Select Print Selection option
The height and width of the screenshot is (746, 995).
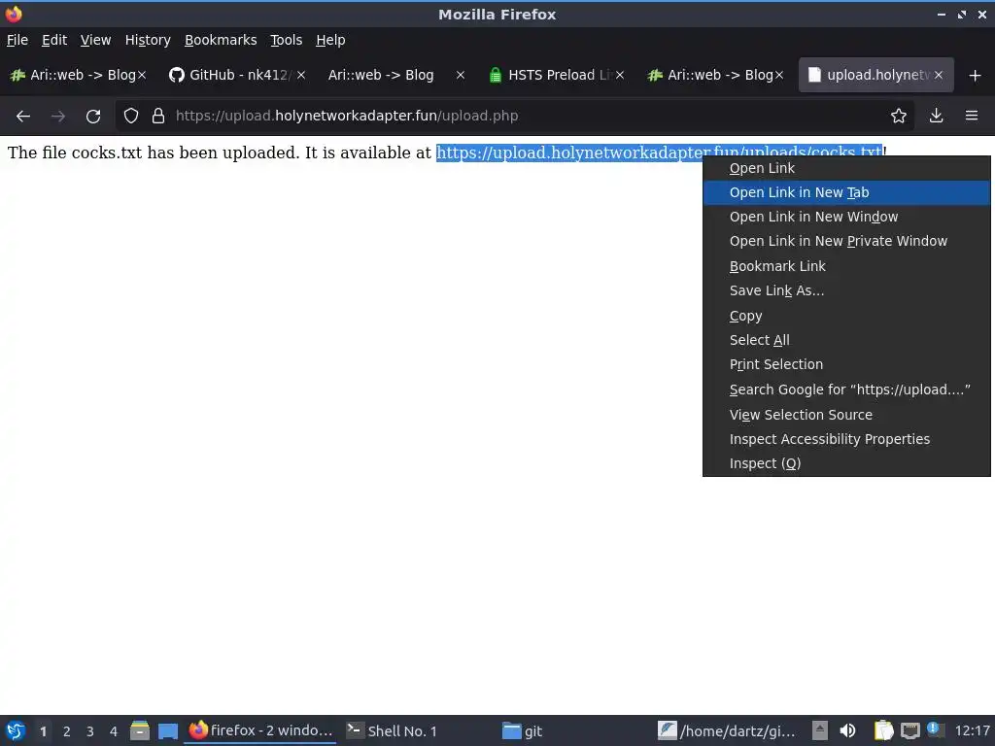(846, 364)
